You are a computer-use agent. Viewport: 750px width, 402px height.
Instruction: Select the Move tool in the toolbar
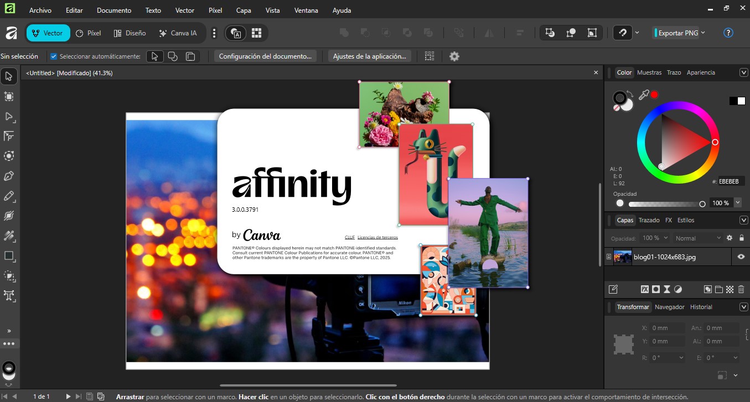[9, 76]
